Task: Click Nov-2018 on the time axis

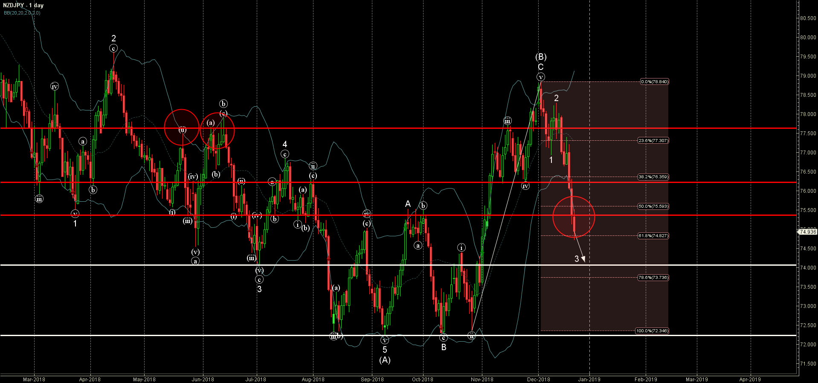Action: click(x=482, y=379)
